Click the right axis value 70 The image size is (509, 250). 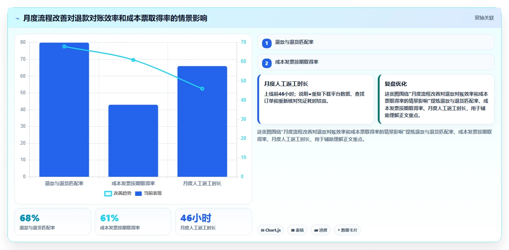(x=244, y=42)
